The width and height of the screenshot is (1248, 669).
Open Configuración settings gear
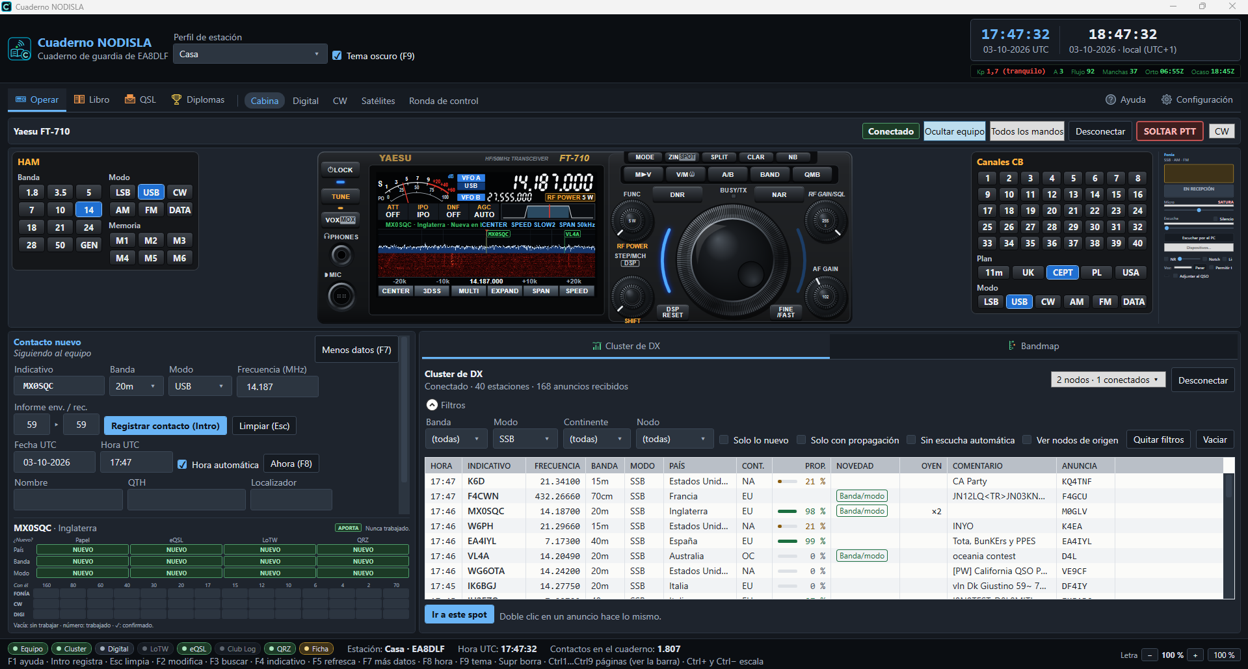pos(1197,99)
